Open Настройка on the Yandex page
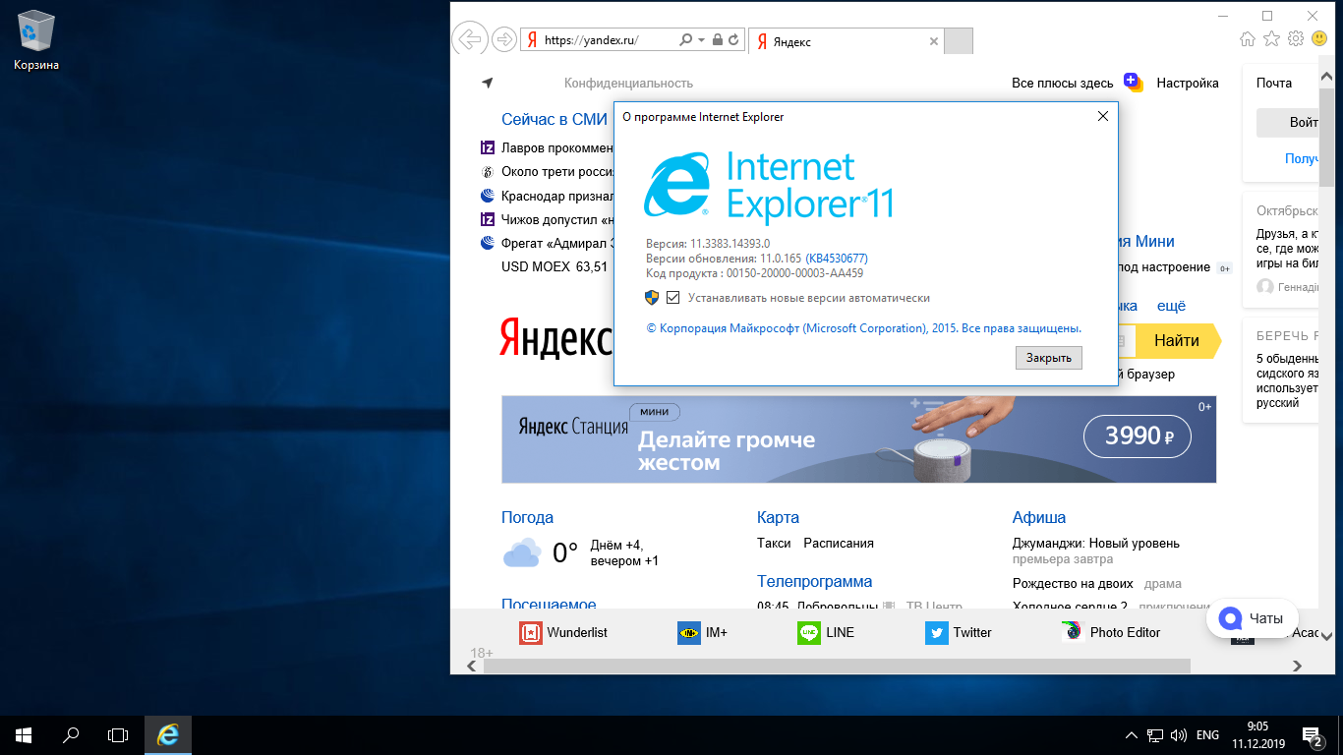Screen dimensions: 1343x755 pos(1188,84)
